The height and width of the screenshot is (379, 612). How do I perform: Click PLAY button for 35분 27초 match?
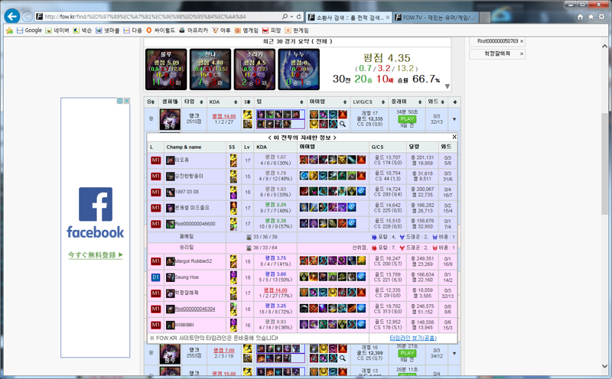[407, 353]
